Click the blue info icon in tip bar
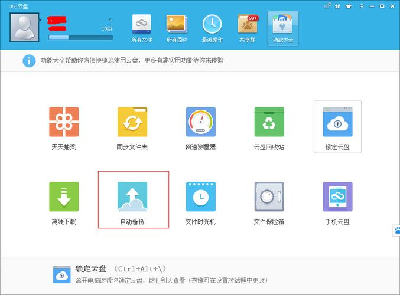Viewport: 400px width, 295px height. pos(29,61)
